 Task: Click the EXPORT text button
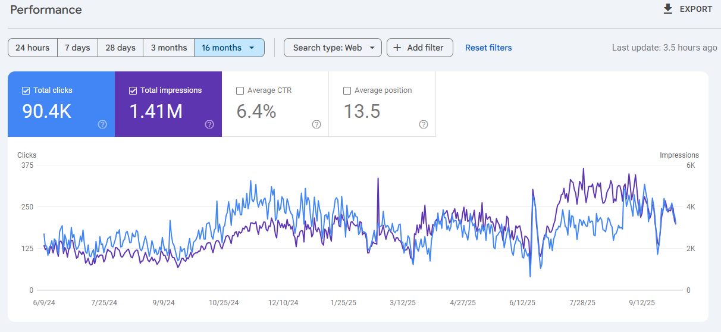point(695,9)
